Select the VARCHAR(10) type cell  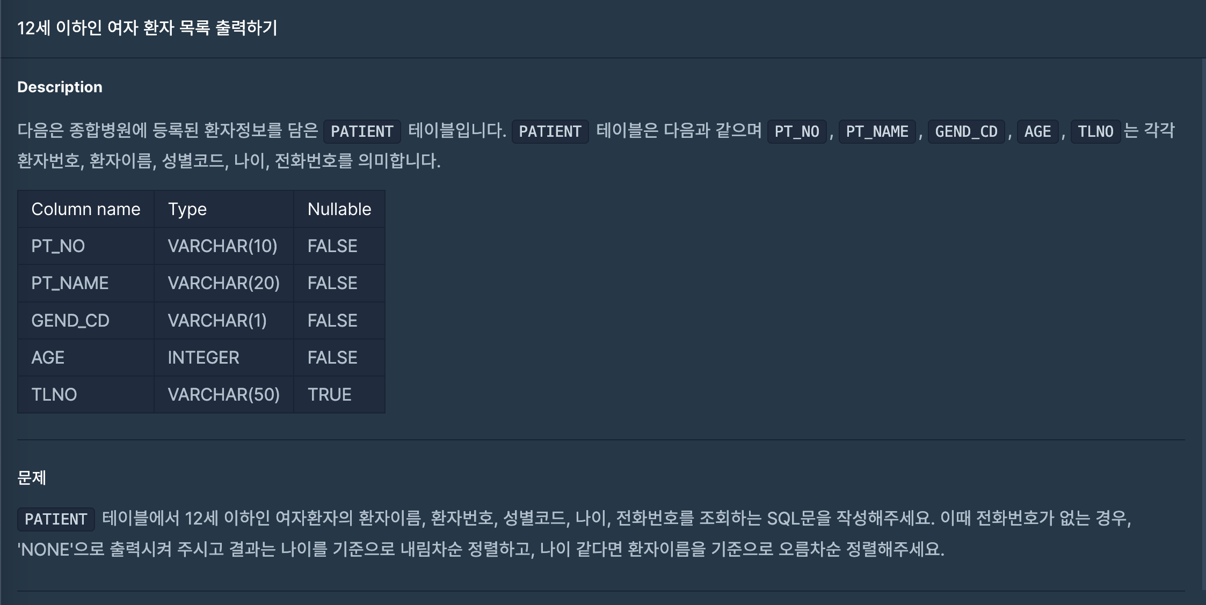222,246
